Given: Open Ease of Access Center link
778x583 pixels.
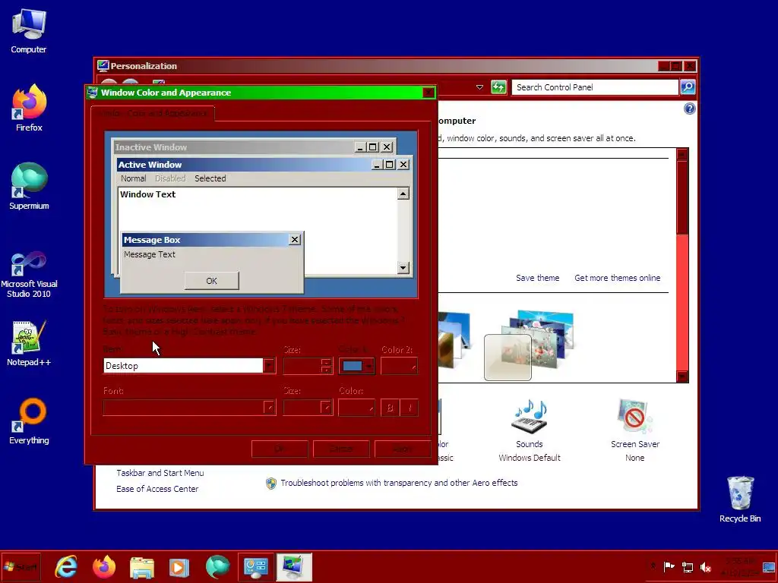Looking at the screenshot, I should pyautogui.click(x=157, y=489).
